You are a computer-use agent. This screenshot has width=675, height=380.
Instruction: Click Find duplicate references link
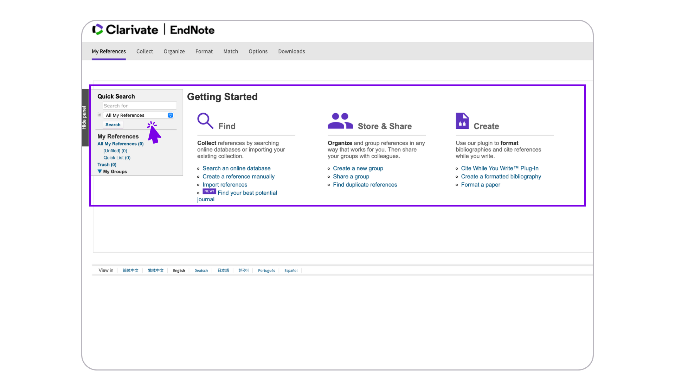click(x=365, y=184)
